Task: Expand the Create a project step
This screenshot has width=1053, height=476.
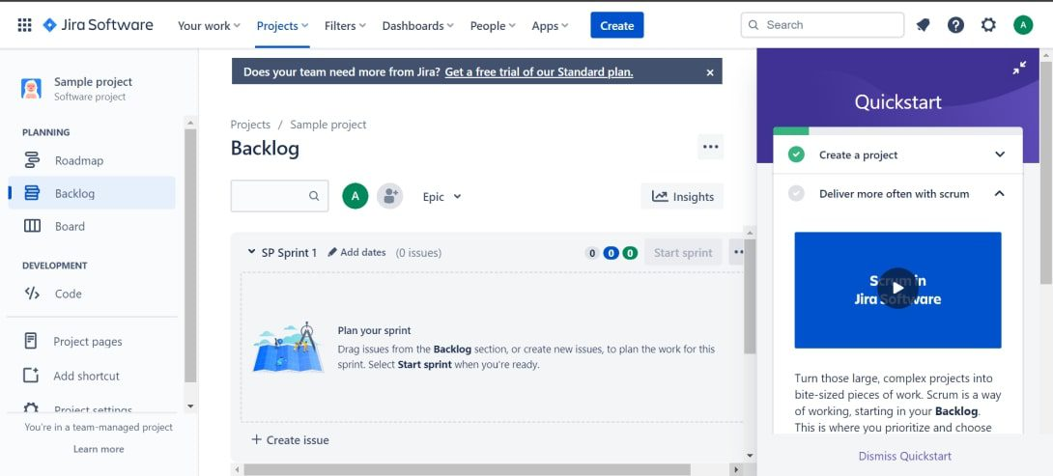Action: click(1000, 154)
